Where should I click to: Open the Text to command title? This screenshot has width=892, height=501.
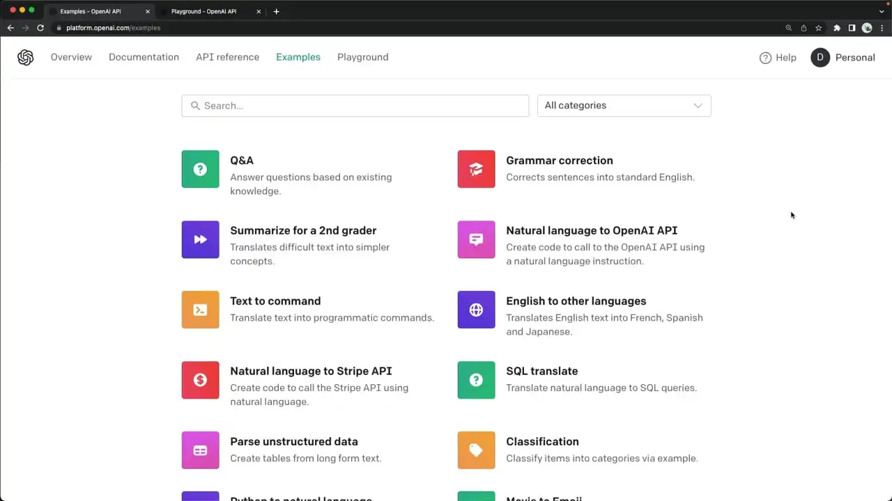coord(275,301)
